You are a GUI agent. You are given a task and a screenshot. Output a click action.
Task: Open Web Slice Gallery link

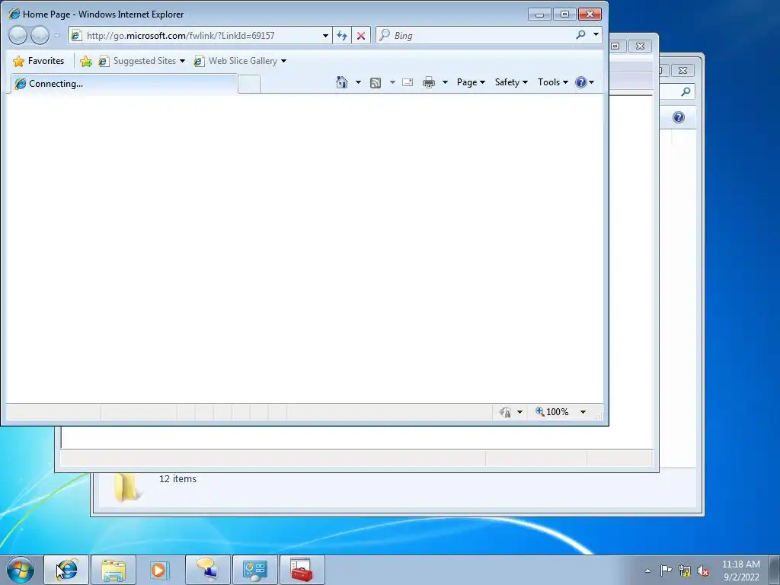click(236, 61)
